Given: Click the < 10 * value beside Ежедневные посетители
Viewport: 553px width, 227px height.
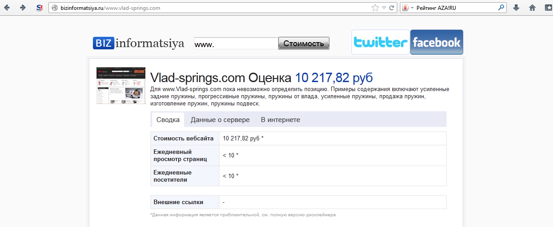Looking at the screenshot, I should click(x=230, y=176).
